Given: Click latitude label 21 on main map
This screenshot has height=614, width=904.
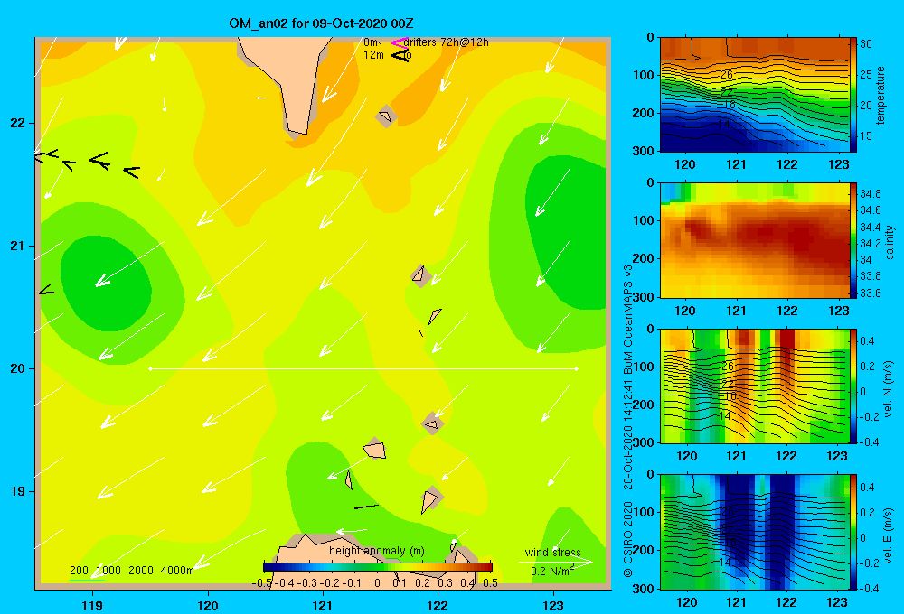Looking at the screenshot, I should pos(18,246).
